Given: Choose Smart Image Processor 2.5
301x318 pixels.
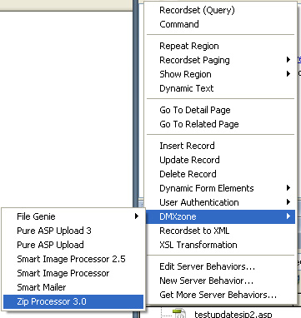Looking at the screenshot, I should [x=73, y=259].
